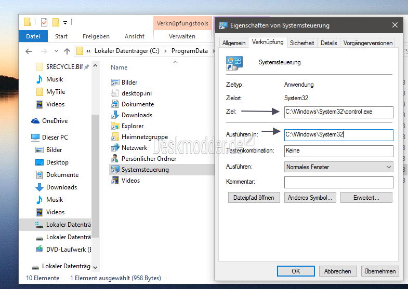This screenshot has height=289, width=408.
Task: Click the navigation pane scroll down arrow
Action: click(x=96, y=267)
